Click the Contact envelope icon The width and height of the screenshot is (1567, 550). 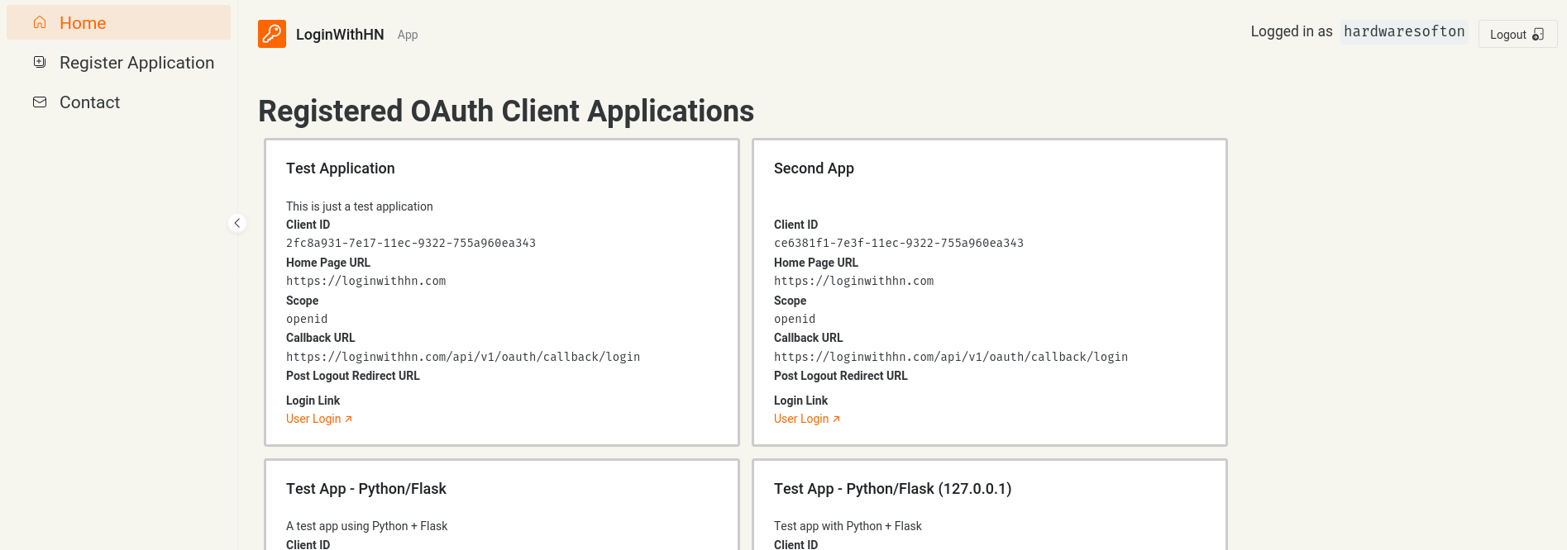coord(40,102)
